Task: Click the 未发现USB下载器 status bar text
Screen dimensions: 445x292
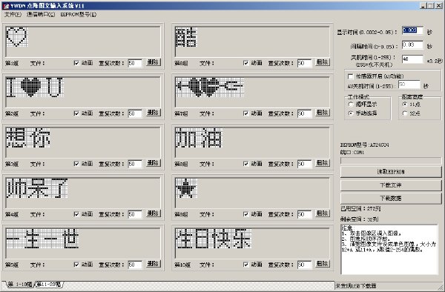Action: point(356,285)
